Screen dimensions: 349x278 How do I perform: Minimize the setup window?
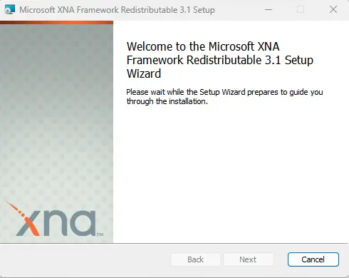pos(269,10)
